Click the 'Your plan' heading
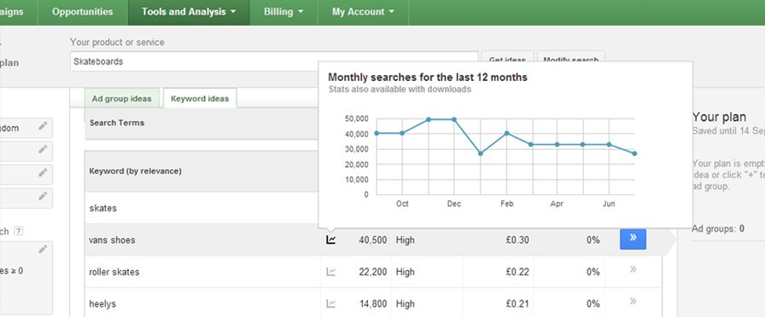This screenshot has height=317, width=765. tap(719, 117)
